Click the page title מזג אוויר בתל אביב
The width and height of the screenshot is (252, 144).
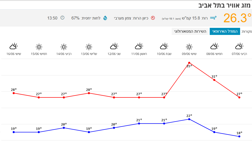(x=225, y=5)
